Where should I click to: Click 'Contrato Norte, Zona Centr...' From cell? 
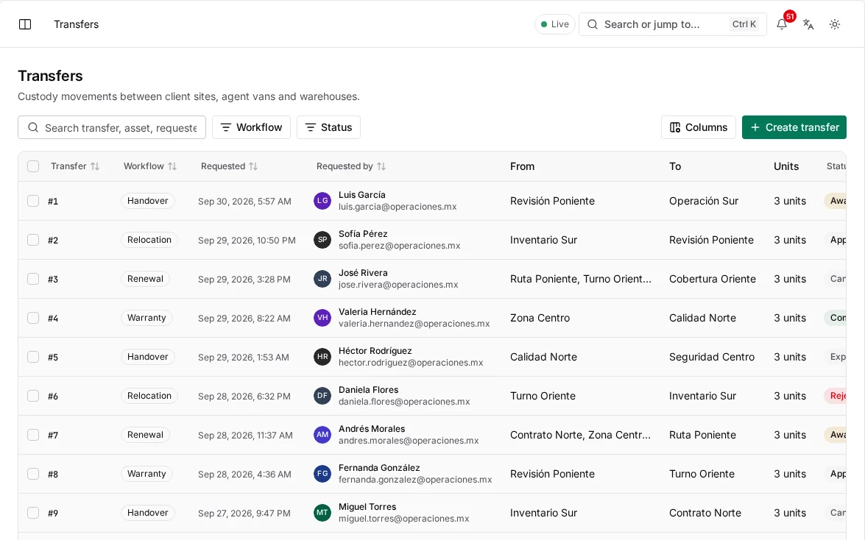580,435
